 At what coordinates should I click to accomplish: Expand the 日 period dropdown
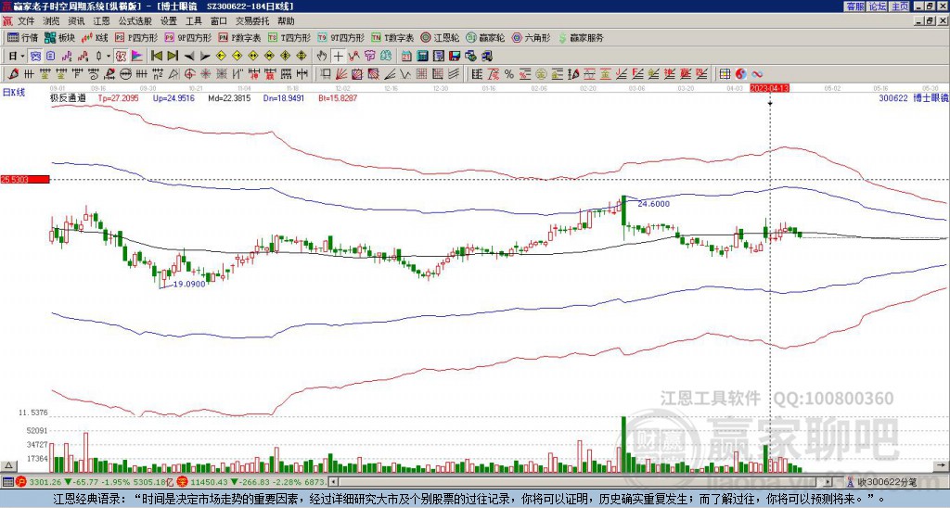[22, 56]
